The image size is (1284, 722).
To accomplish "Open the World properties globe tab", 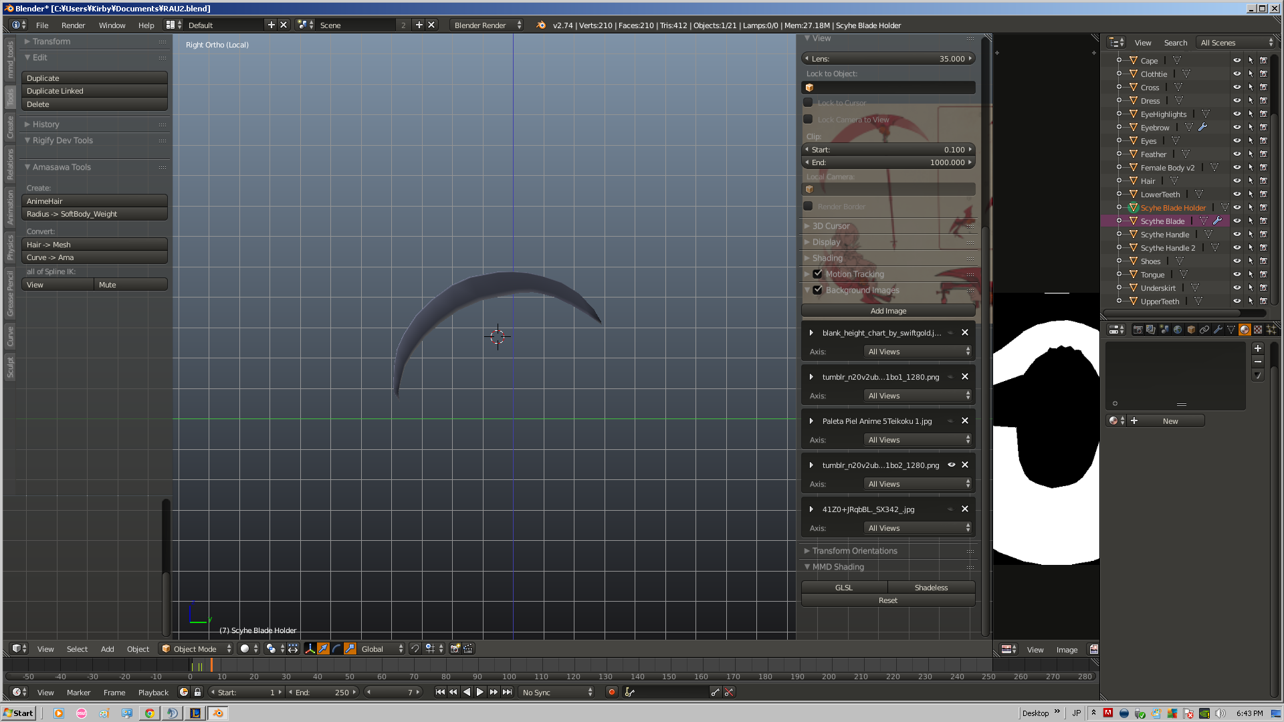I will tap(1178, 330).
